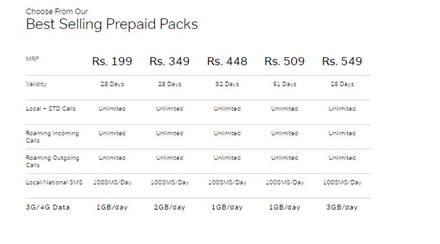Select the Roaming Incoming Calls label
Image resolution: width=440 pixels, height=244 pixels.
point(52,136)
